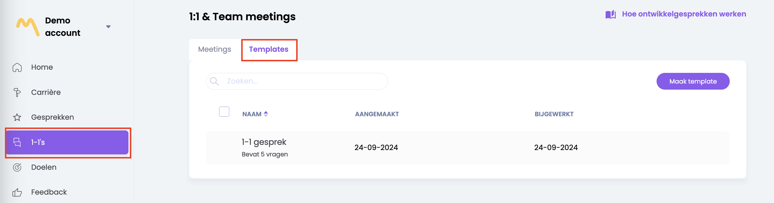Click the Doelen target icon
Screen dimensions: 774x203
click(17, 167)
